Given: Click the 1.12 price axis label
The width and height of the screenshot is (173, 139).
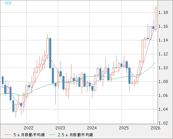Looking at the screenshot, I should [x=163, y=54].
